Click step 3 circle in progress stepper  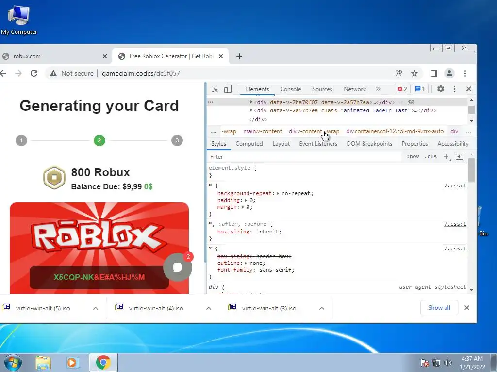(x=177, y=140)
